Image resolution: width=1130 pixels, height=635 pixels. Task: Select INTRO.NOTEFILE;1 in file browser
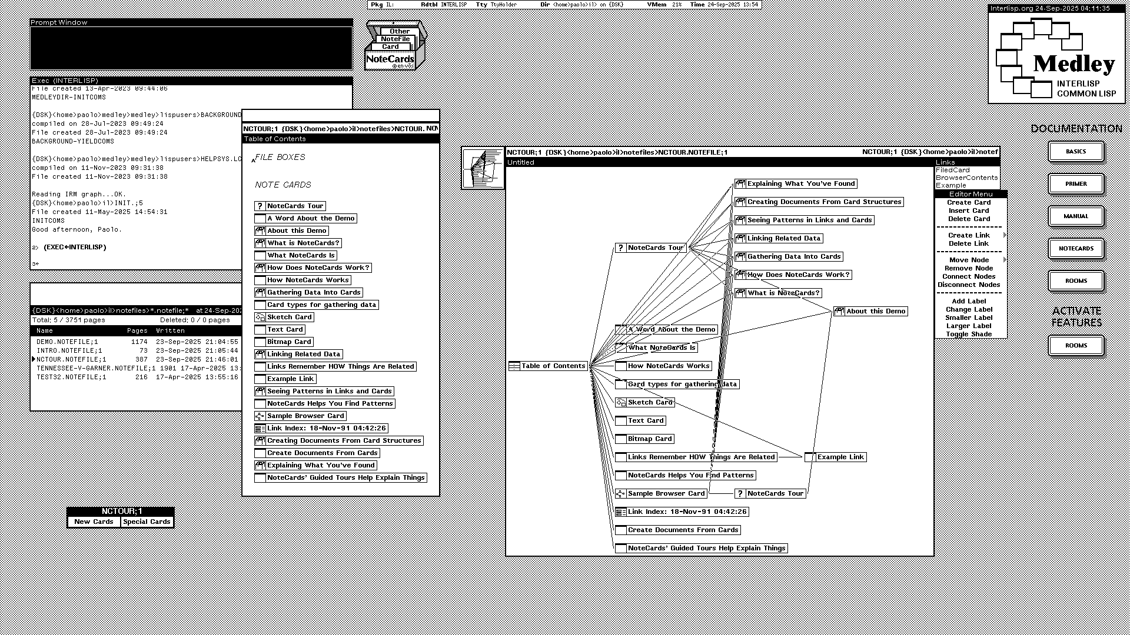tap(137, 350)
